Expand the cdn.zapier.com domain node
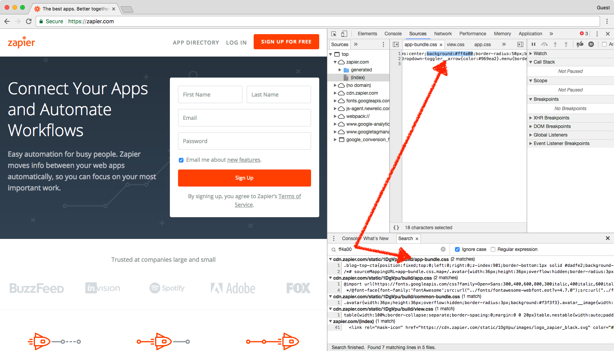Viewport: 614px width, 351px height. pos(335,93)
